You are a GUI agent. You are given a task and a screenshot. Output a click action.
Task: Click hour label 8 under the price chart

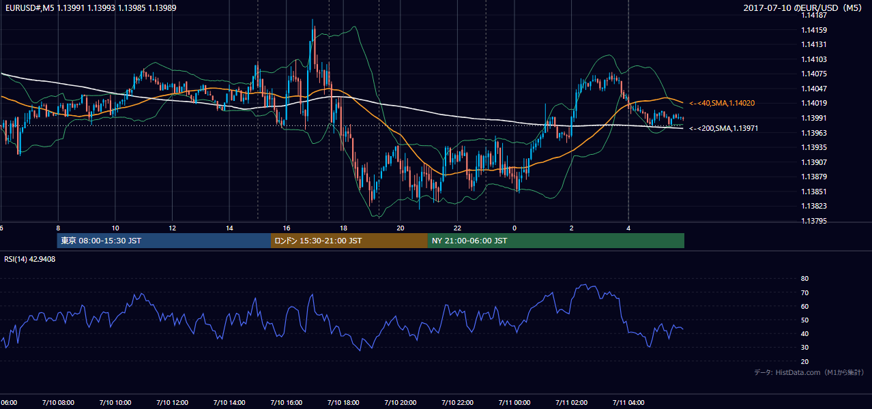click(x=58, y=228)
